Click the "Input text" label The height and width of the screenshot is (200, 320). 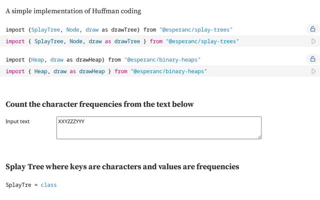point(17,121)
